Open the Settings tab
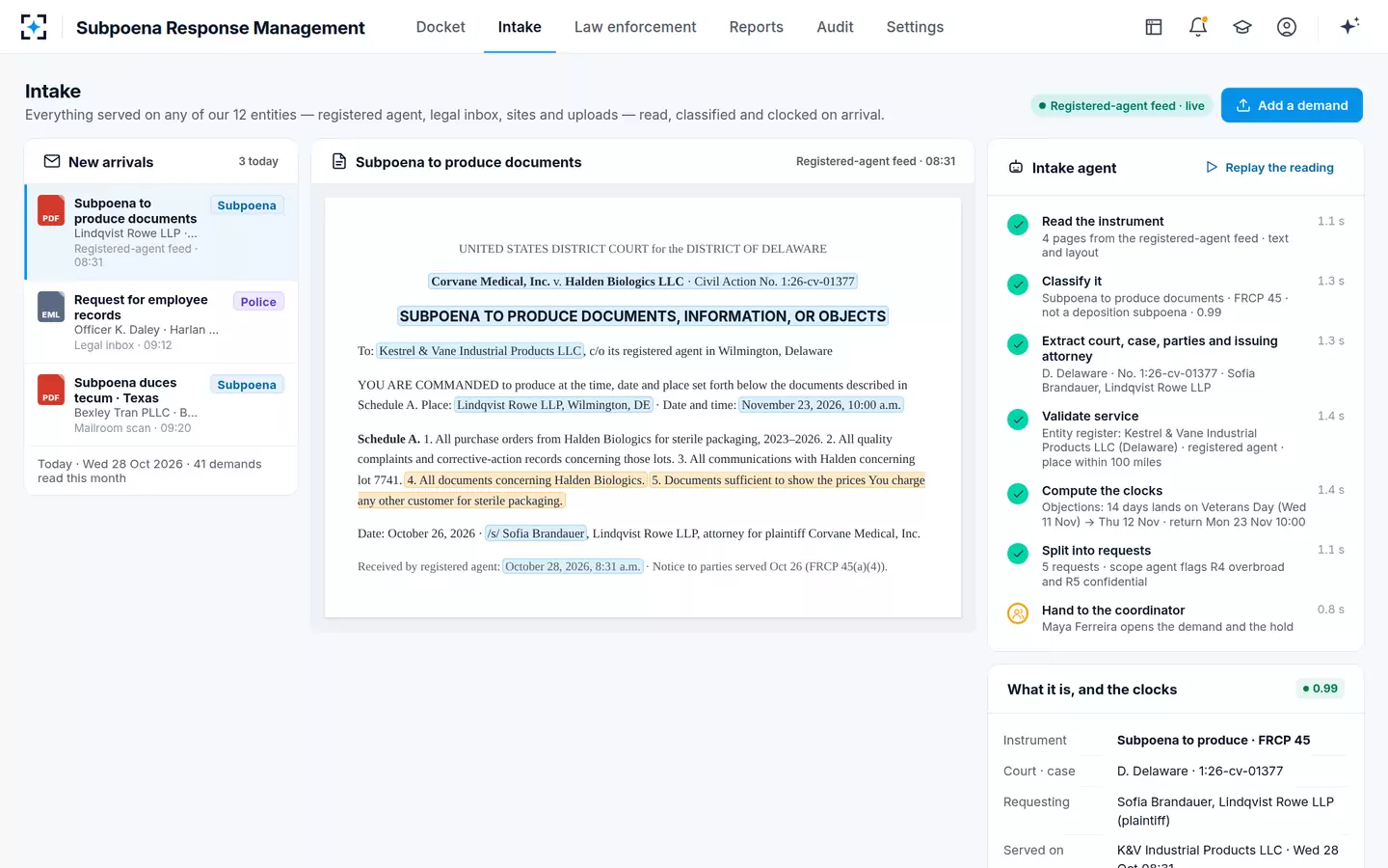The width and height of the screenshot is (1388, 868). pyautogui.click(x=915, y=27)
